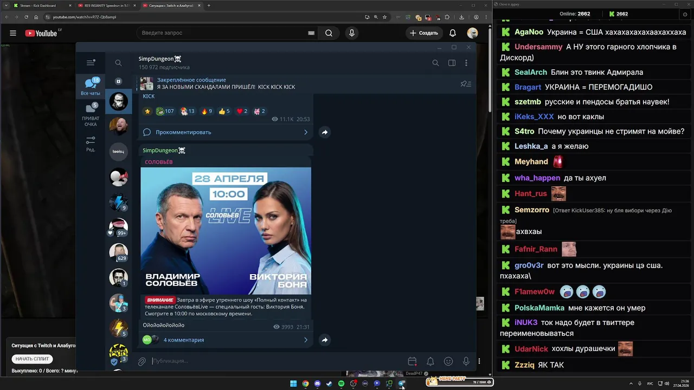Attach a file with the paperclip icon
The height and width of the screenshot is (390, 694).
click(142, 361)
